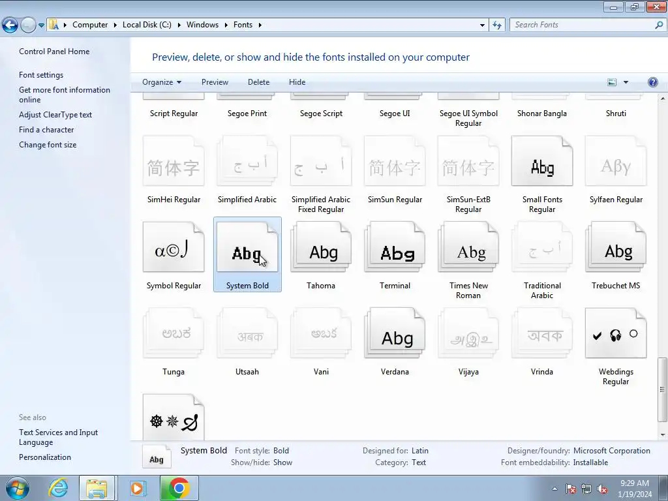Select the Times New Roman font icon

click(x=468, y=247)
